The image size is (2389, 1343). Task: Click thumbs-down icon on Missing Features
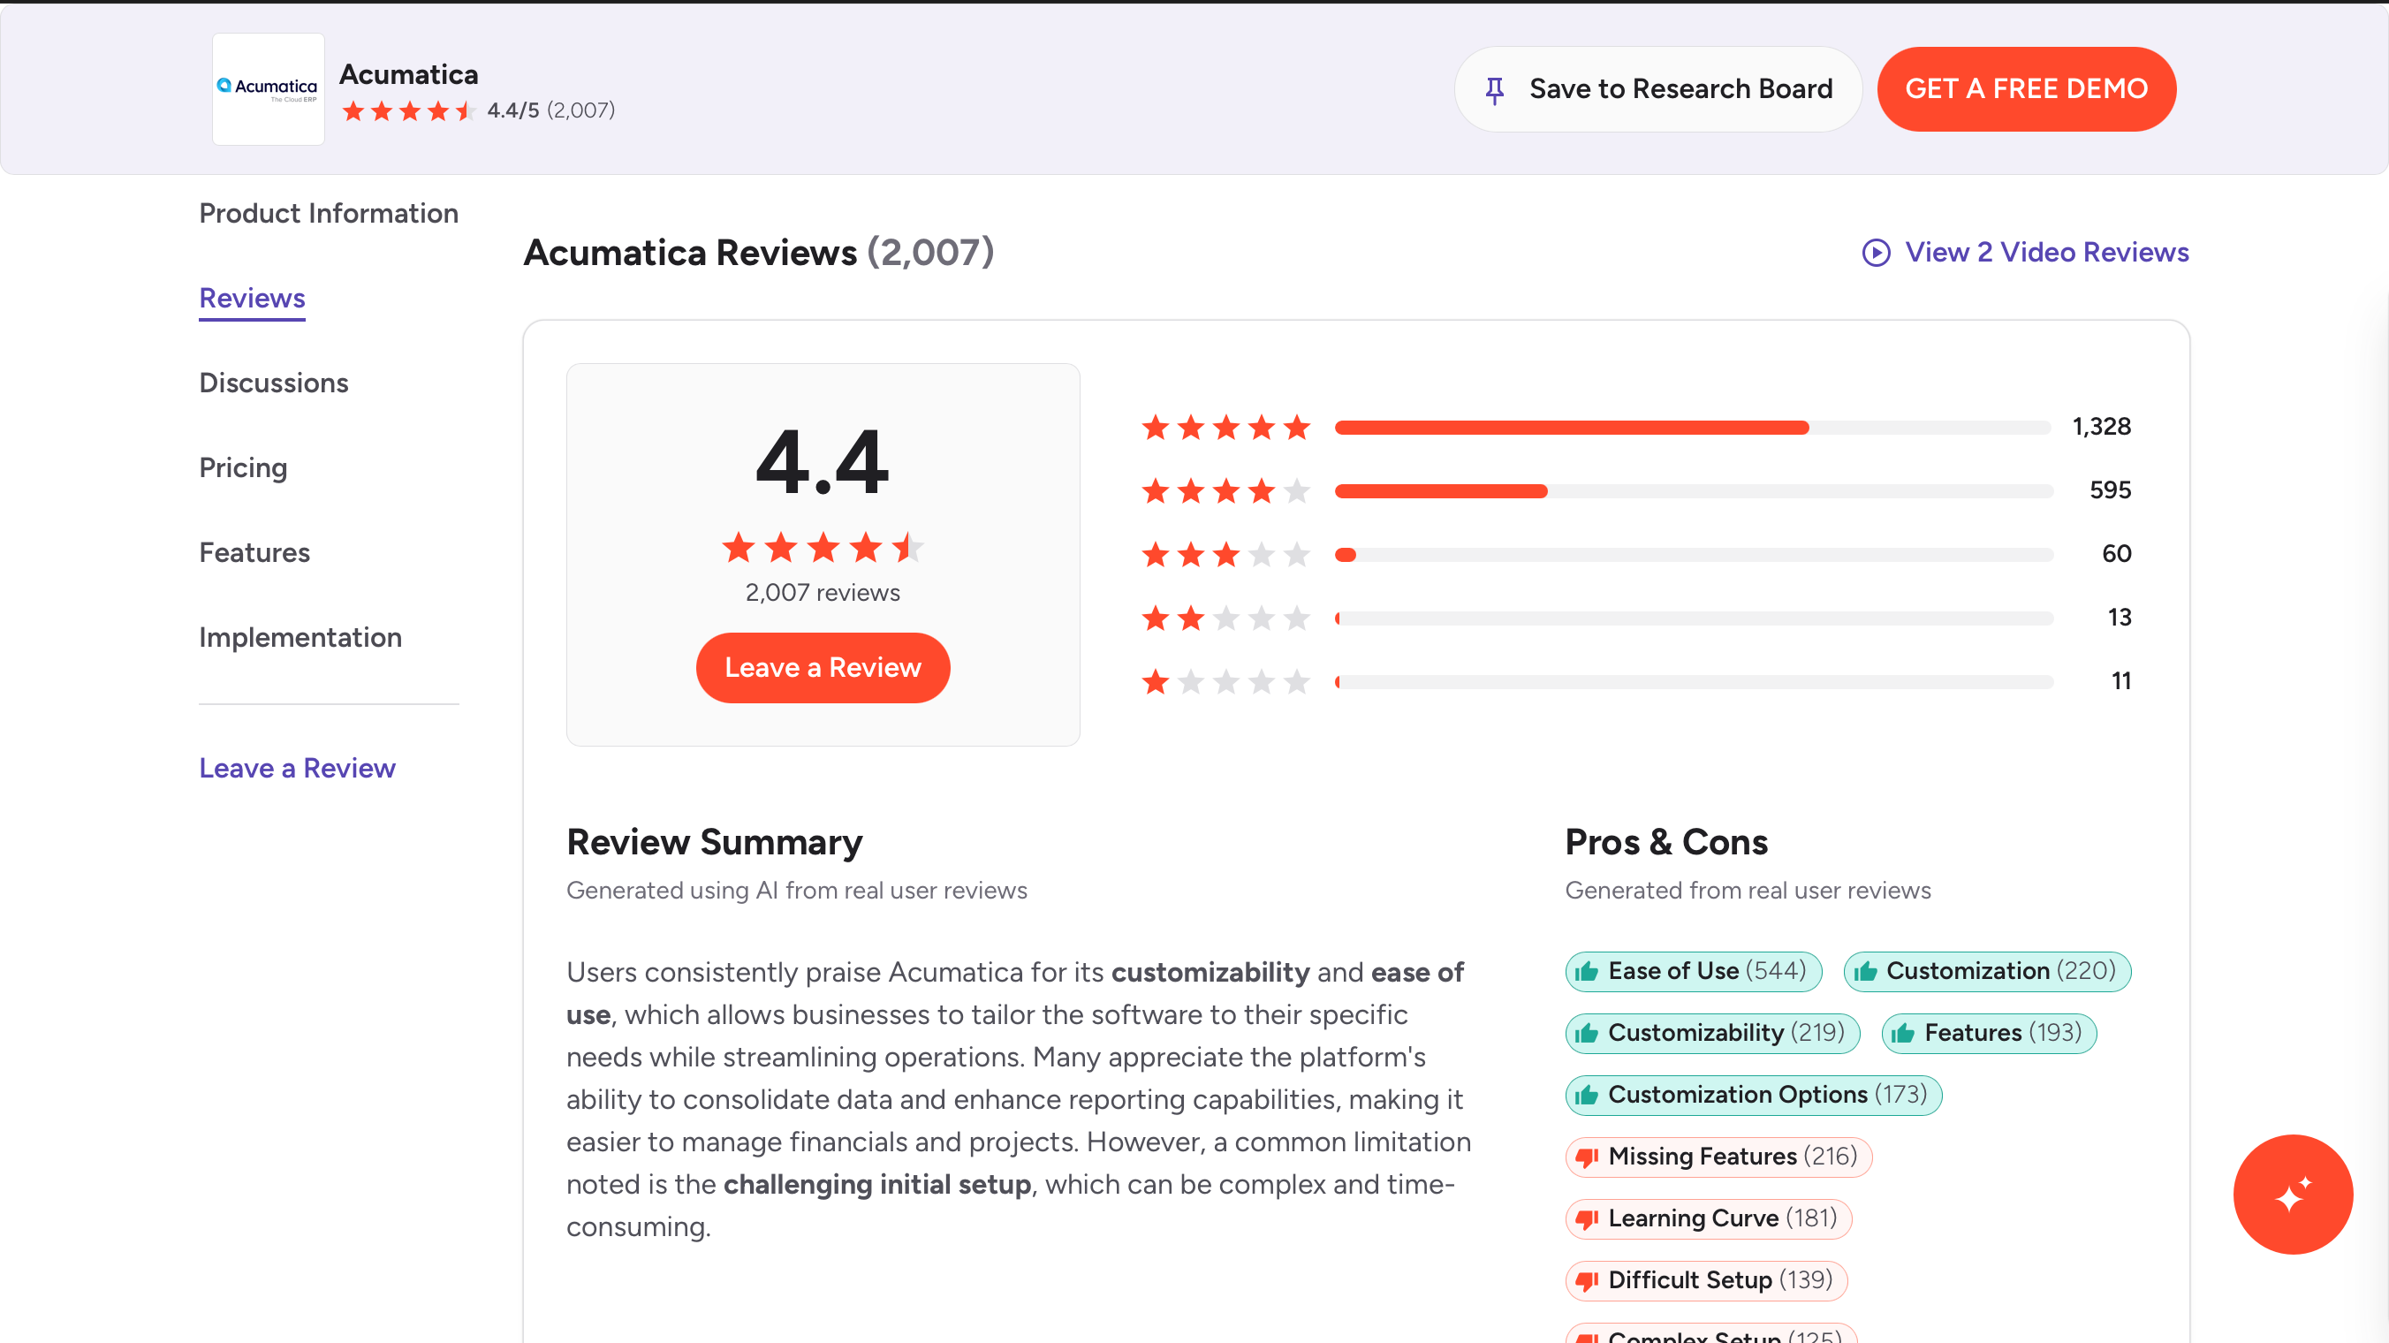1587,1157
